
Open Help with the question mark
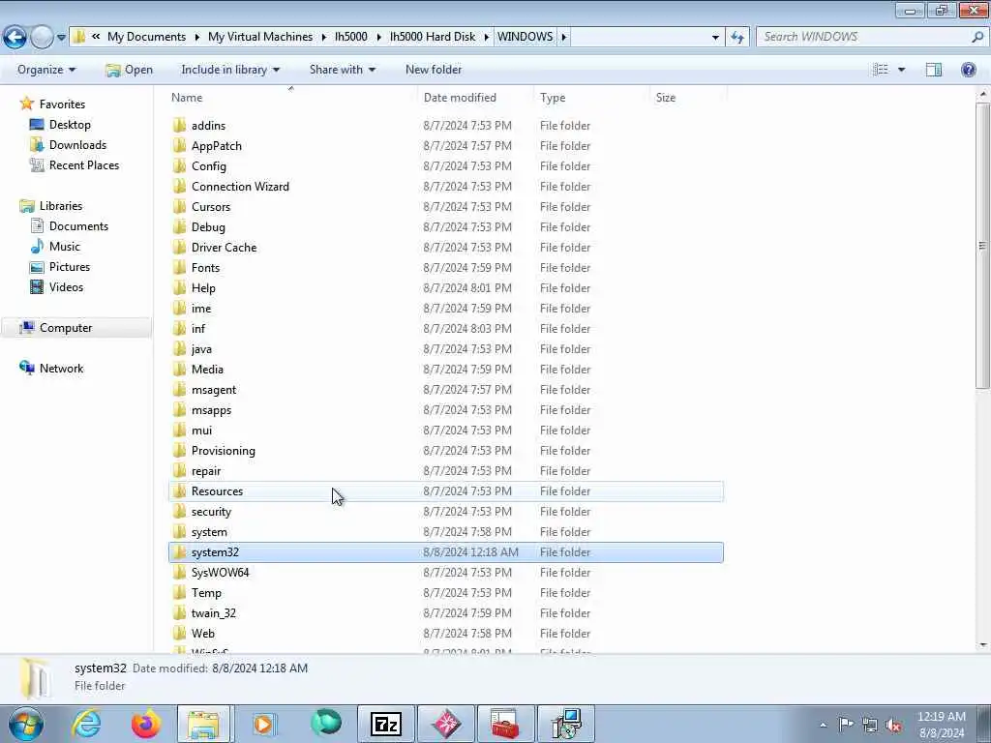(968, 70)
